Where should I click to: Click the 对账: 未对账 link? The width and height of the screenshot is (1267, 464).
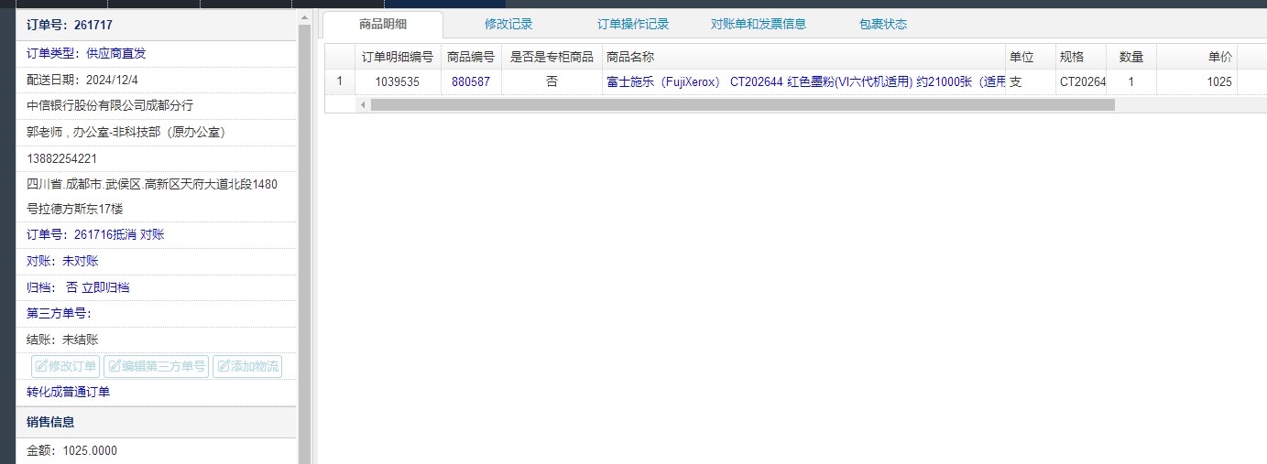click(62, 261)
